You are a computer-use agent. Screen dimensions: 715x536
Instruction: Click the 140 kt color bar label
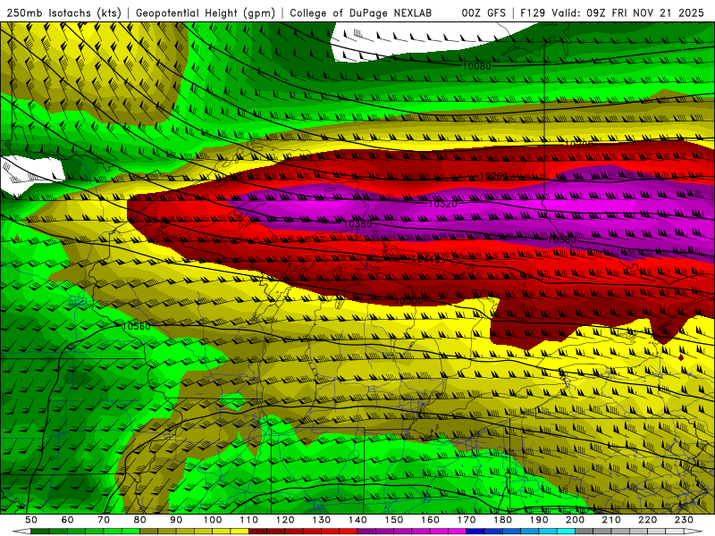pyautogui.click(x=357, y=520)
